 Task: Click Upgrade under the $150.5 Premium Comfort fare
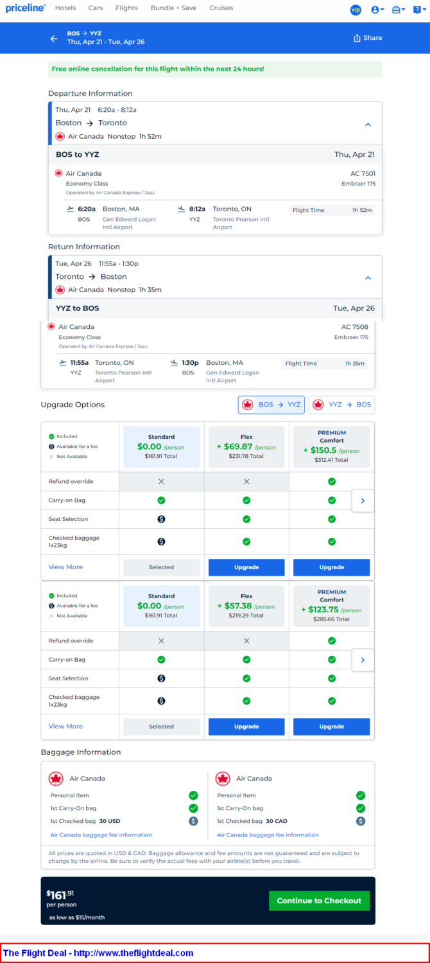[332, 567]
